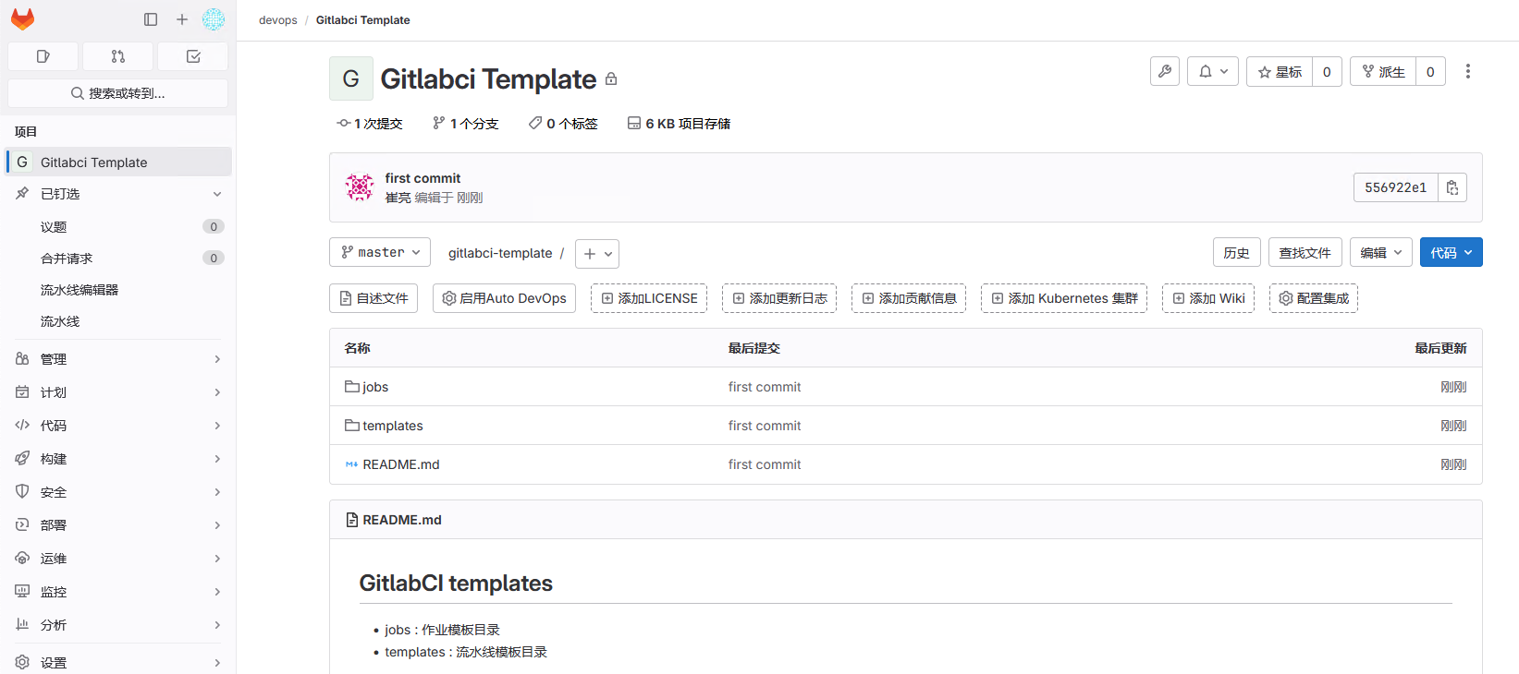Open the user avatar menu
Screen dimensions: 1519x674
[214, 19]
